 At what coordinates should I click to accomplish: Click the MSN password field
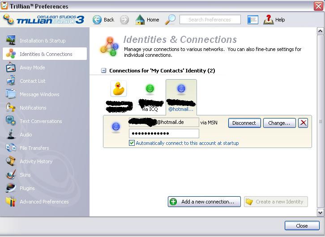[x=164, y=133]
